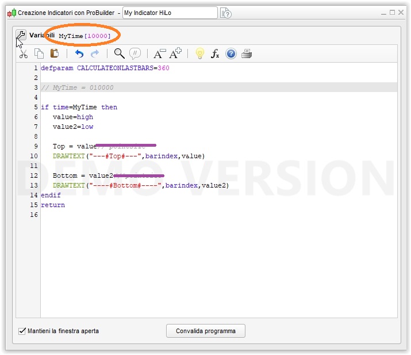The width and height of the screenshot is (411, 355).
Task: Click the Convalida programma button
Action: point(206,331)
